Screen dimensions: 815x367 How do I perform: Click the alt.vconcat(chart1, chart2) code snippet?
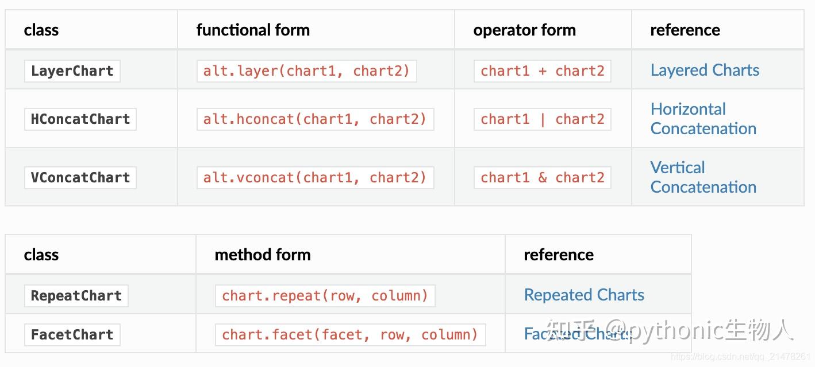[x=314, y=178]
